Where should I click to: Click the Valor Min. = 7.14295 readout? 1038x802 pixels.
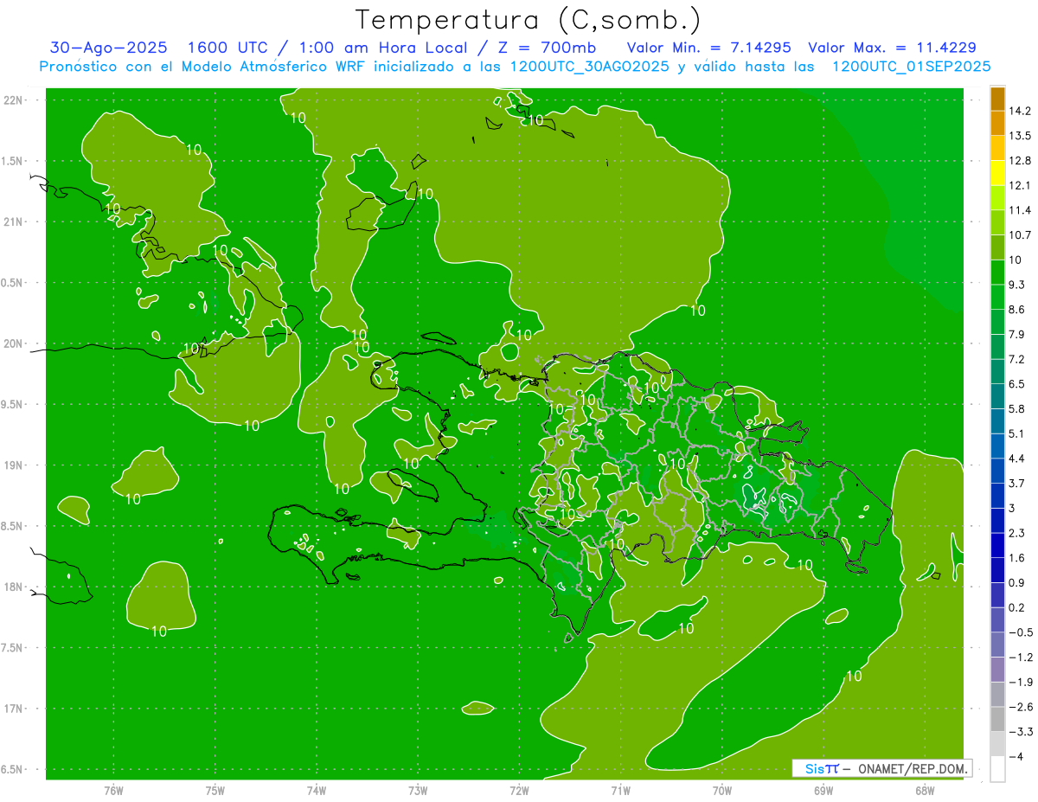tap(709, 48)
